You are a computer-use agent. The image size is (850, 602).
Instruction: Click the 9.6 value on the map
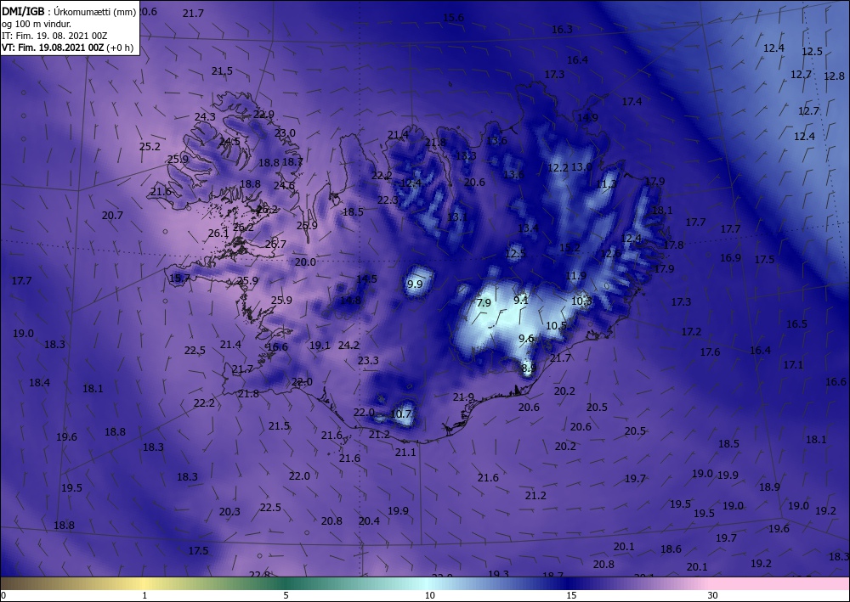pyautogui.click(x=526, y=338)
